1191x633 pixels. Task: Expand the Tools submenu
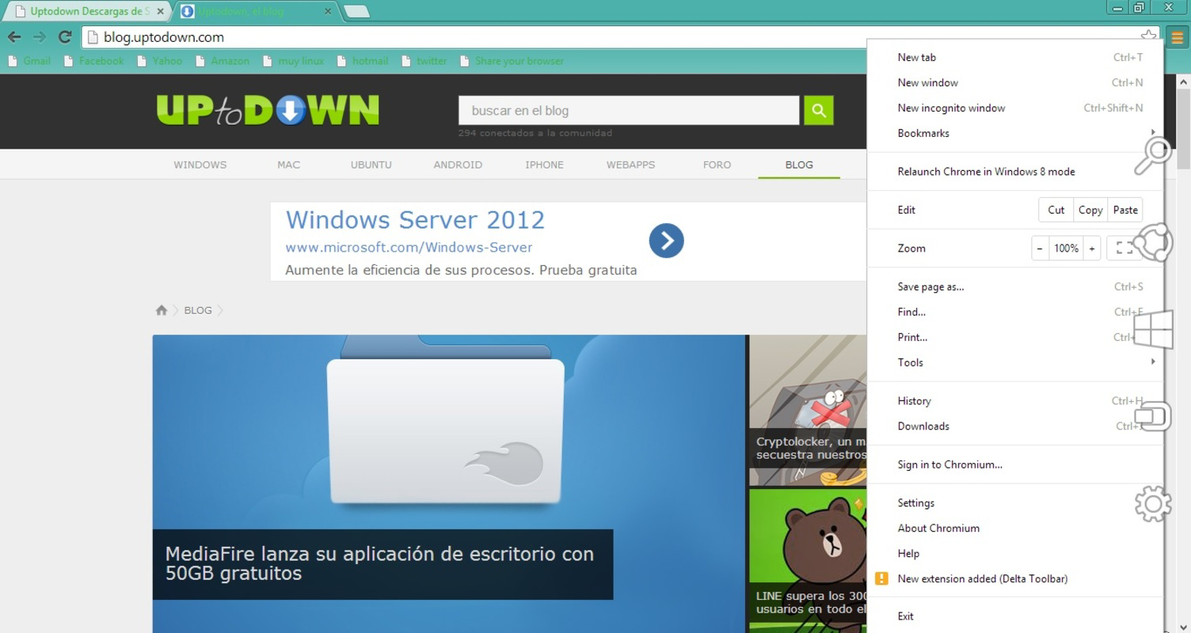(1015, 362)
